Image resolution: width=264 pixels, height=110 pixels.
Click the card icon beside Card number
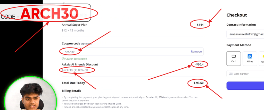(231, 74)
